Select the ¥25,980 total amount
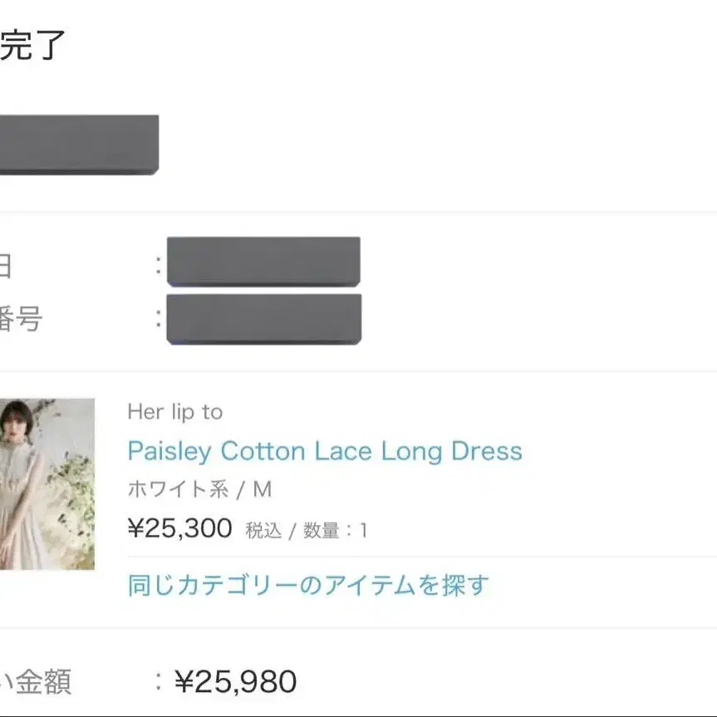This screenshot has width=717, height=717. [x=236, y=682]
